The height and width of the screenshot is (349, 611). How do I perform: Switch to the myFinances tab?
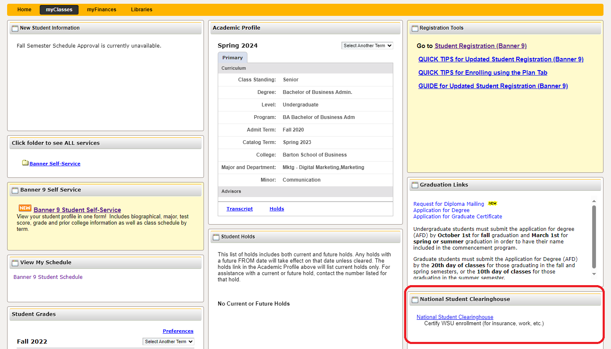pos(102,10)
